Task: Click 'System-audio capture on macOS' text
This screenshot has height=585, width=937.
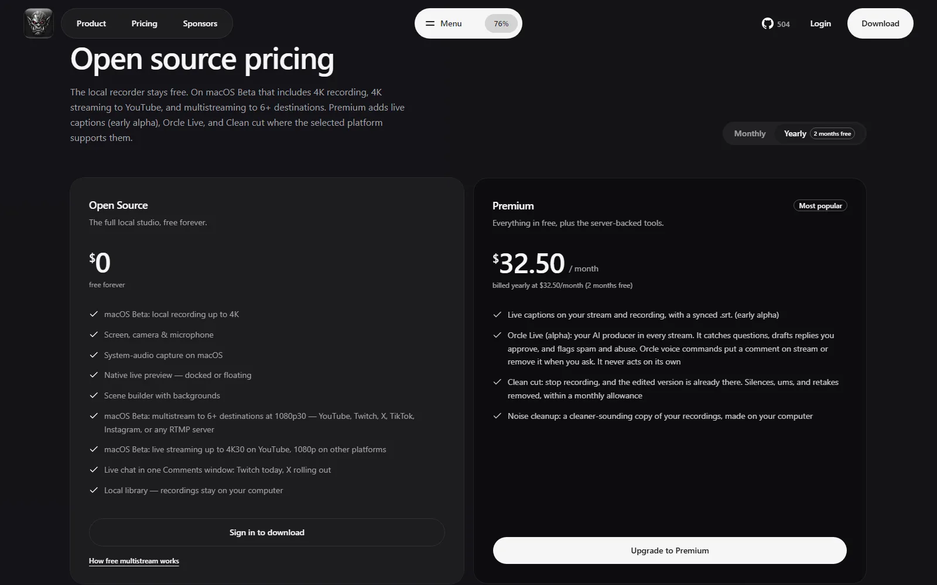Action: 163,355
